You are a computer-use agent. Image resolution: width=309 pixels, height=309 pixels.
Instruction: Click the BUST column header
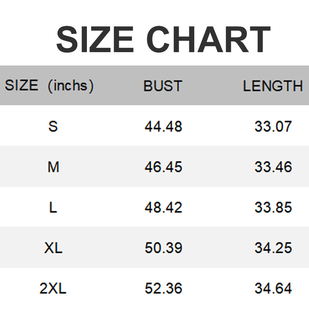[163, 86]
